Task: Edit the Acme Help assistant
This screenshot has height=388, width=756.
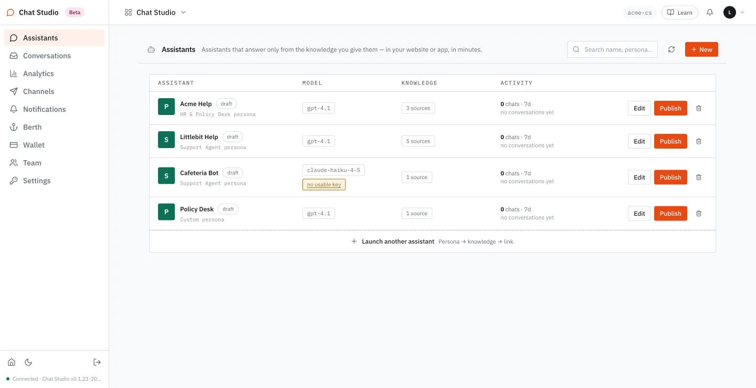Action: tap(639, 108)
